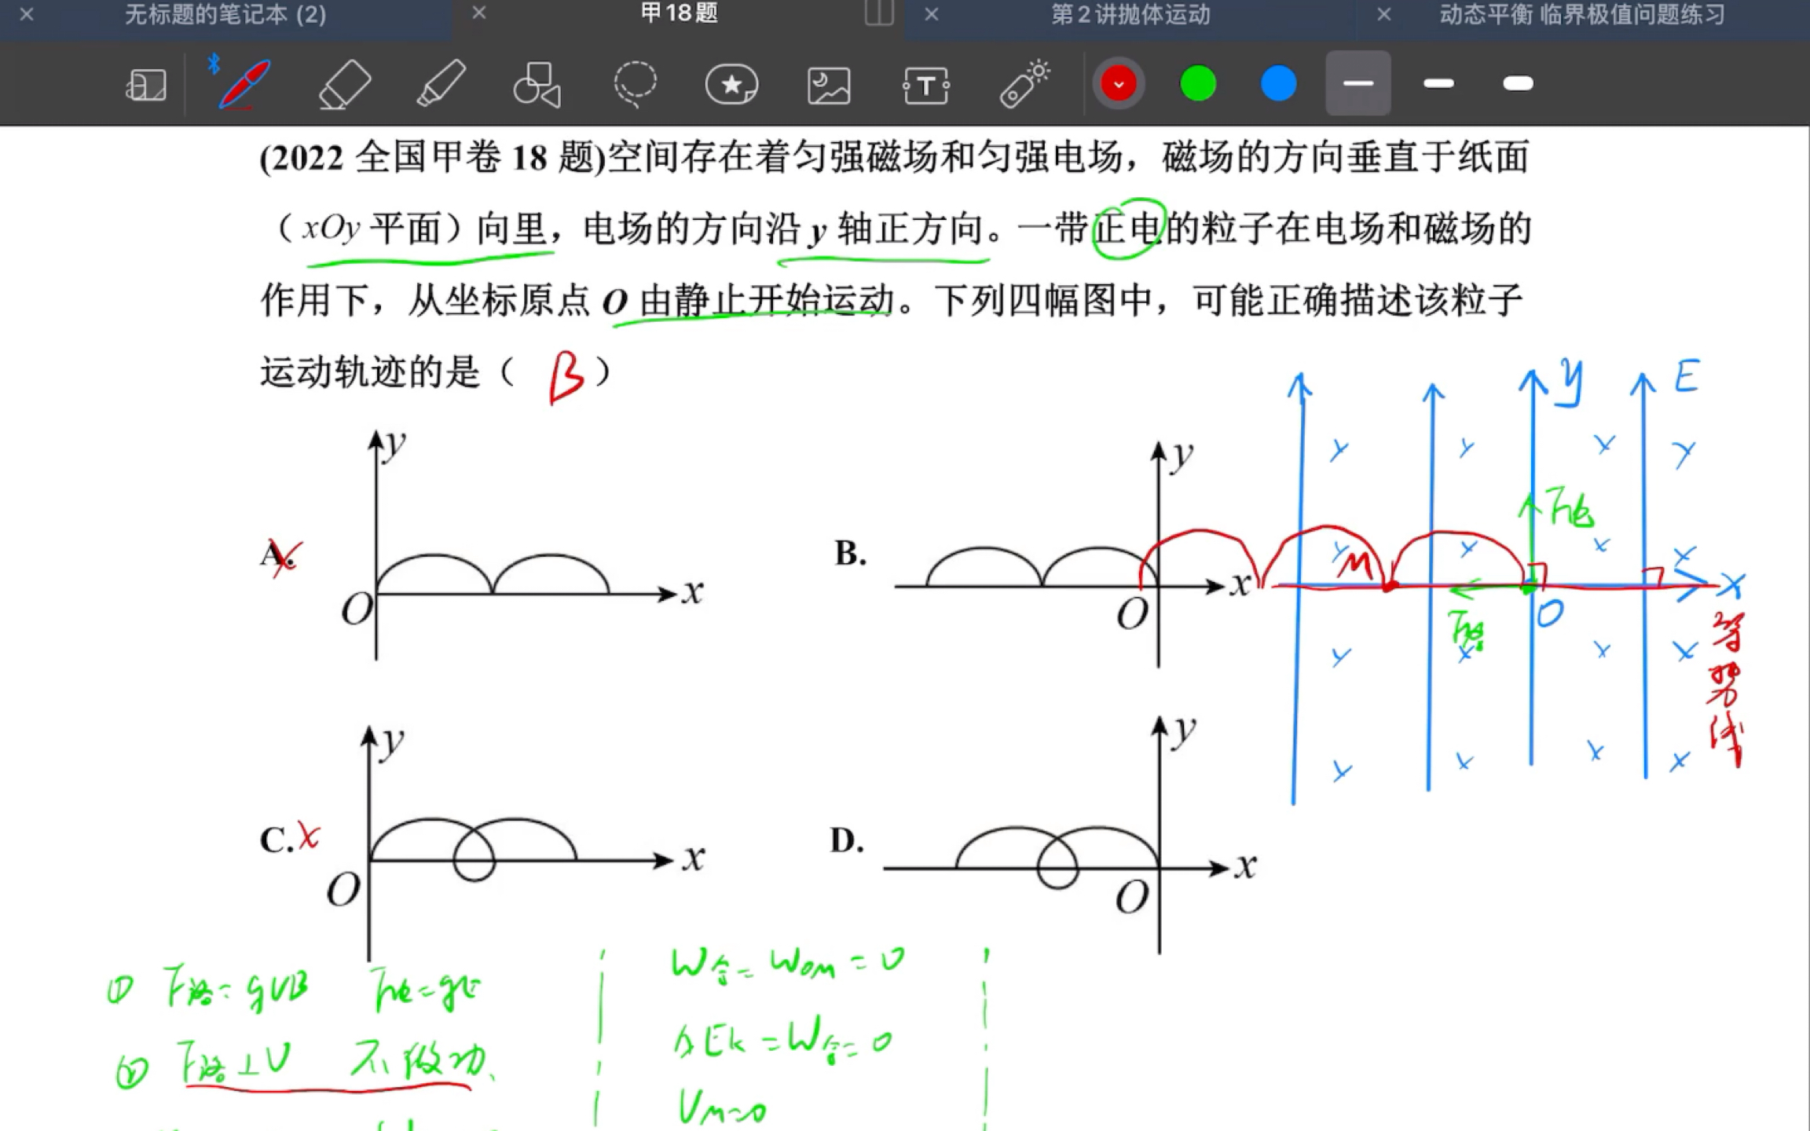This screenshot has height=1131, width=1810.
Task: Click the answer choice label B.
Action: click(850, 553)
